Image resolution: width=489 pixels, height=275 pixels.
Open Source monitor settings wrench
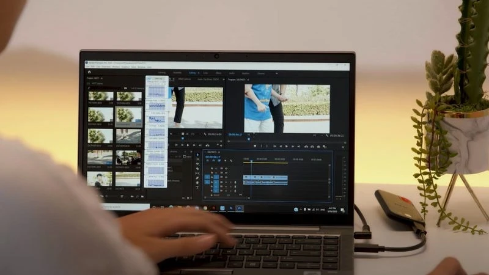205,134
